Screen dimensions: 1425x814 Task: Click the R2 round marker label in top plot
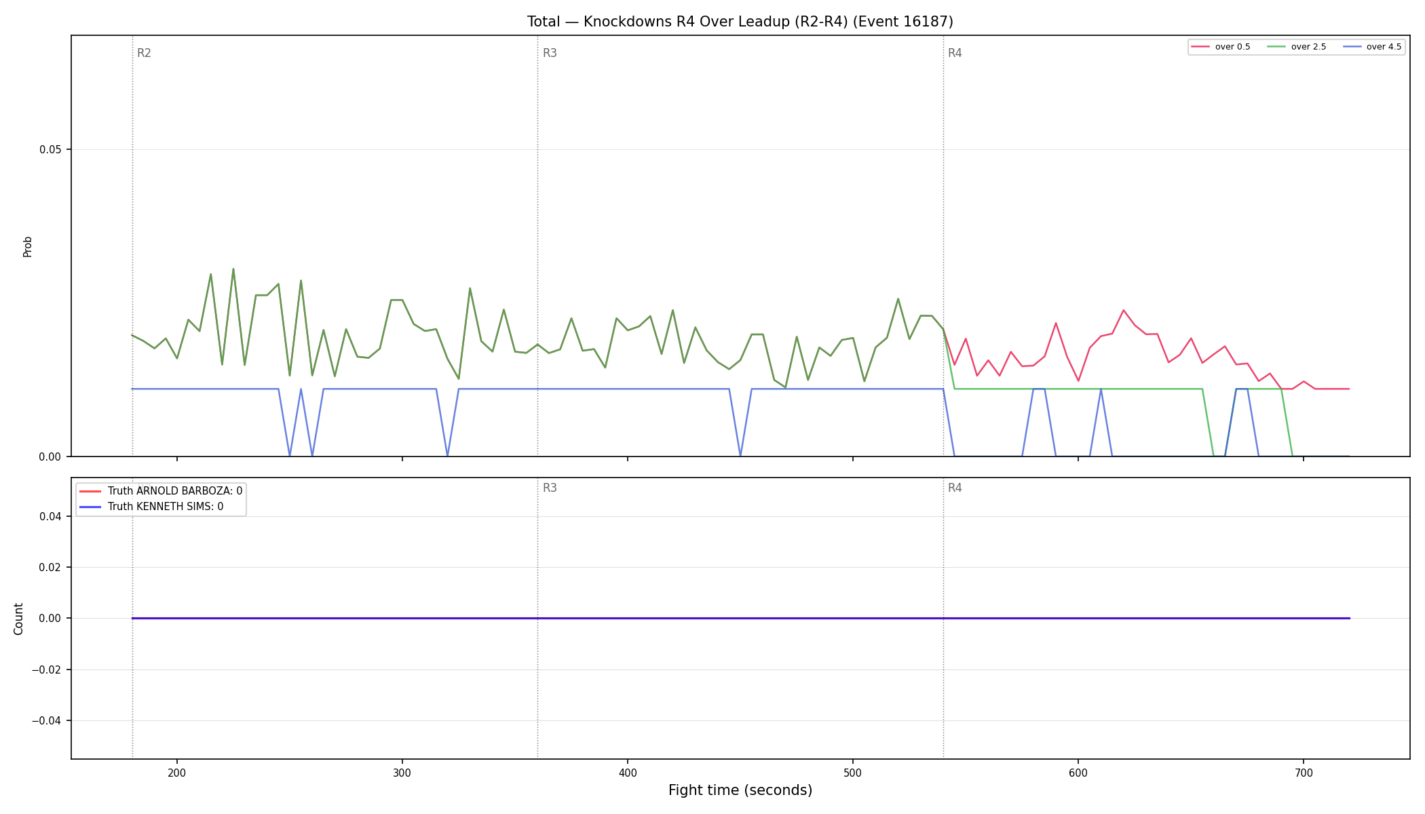pyautogui.click(x=144, y=53)
